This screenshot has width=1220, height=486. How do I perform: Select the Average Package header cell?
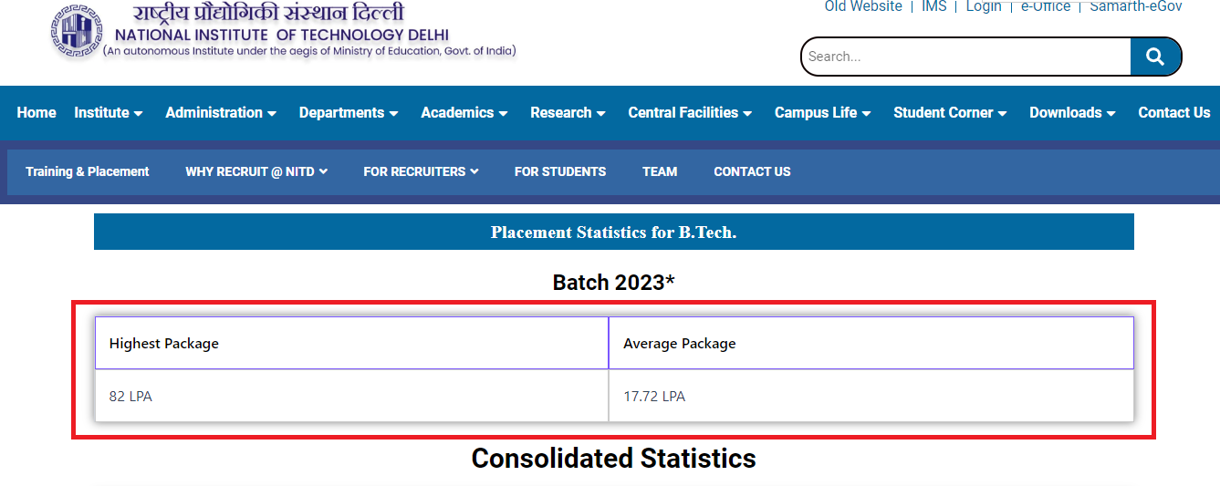coord(871,344)
